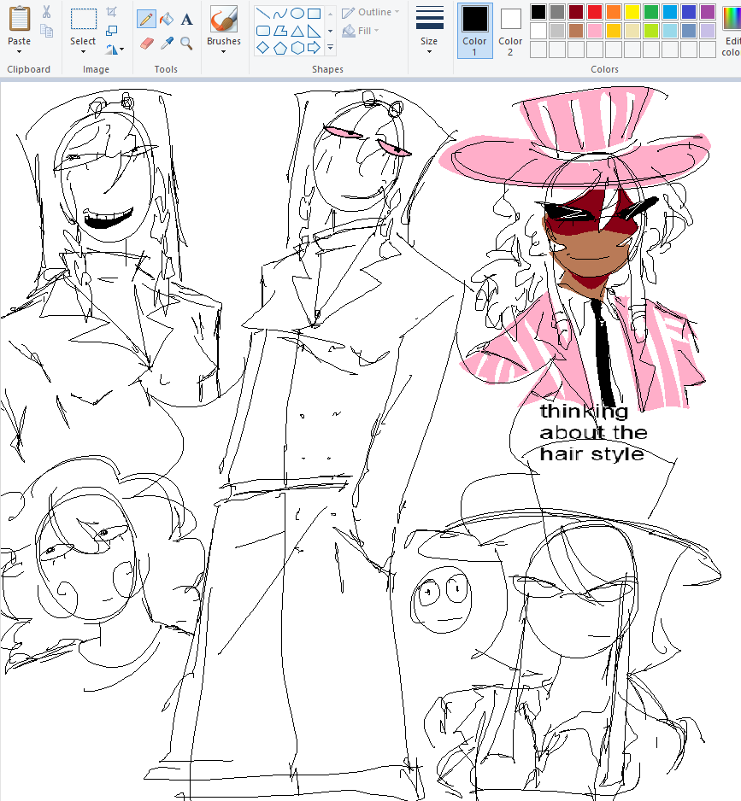Choose the Magnifier tool
The height and width of the screenshot is (801, 741).
(186, 44)
